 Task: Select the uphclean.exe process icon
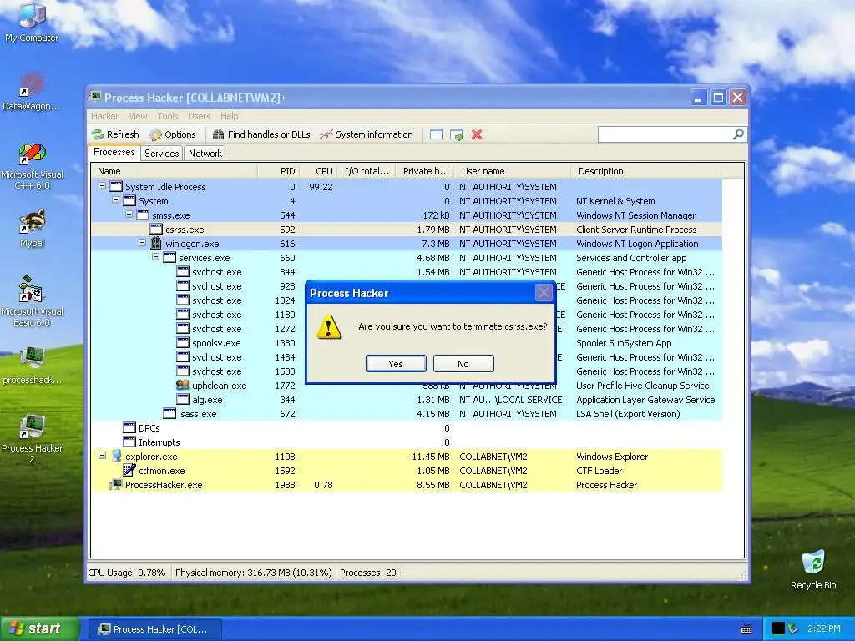point(183,386)
